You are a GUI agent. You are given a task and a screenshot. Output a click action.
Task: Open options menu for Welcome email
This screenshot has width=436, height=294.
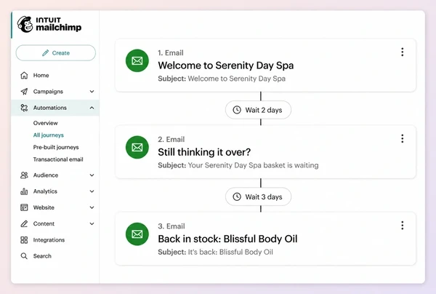click(x=402, y=52)
